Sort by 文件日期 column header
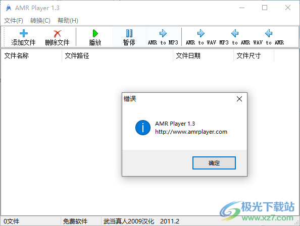The image size is (300, 226). pos(203,55)
